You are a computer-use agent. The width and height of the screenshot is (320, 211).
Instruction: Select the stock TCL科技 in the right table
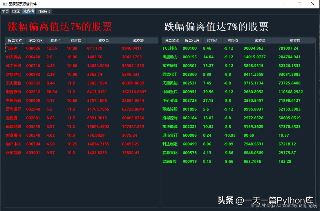pos(171,48)
